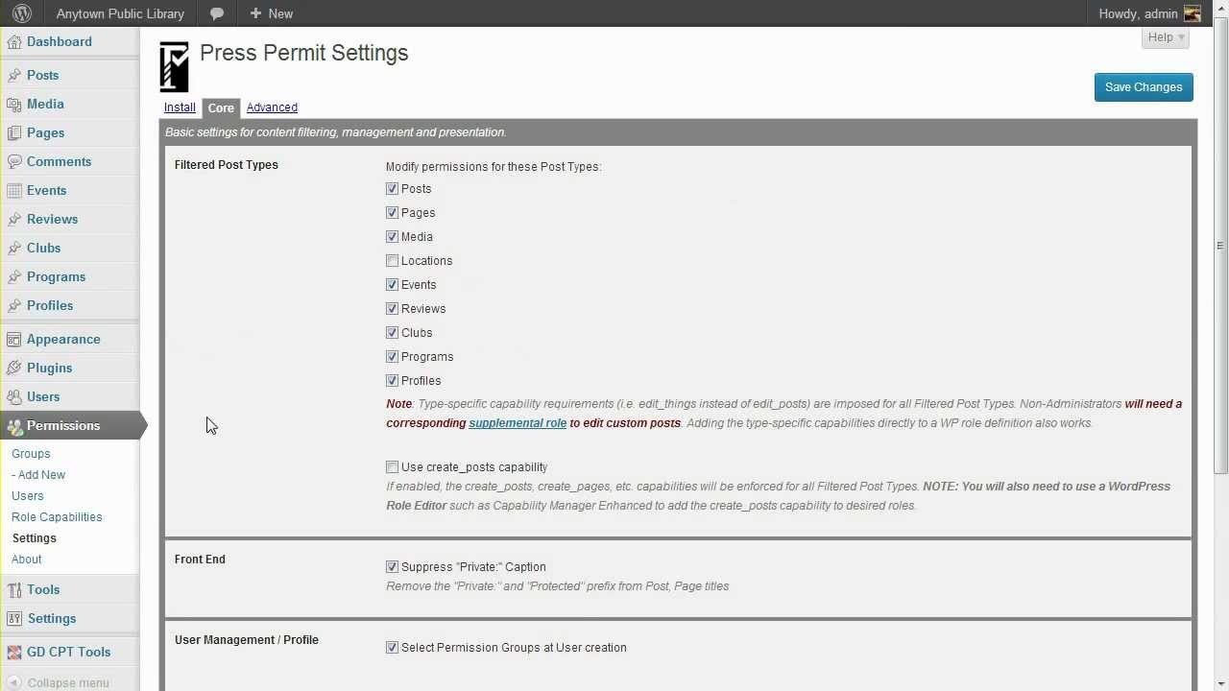Click the admin avatar image
The width and height of the screenshot is (1229, 691).
pyautogui.click(x=1193, y=13)
